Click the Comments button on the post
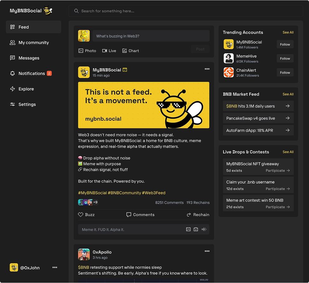This screenshot has height=283, width=309. 140,215
